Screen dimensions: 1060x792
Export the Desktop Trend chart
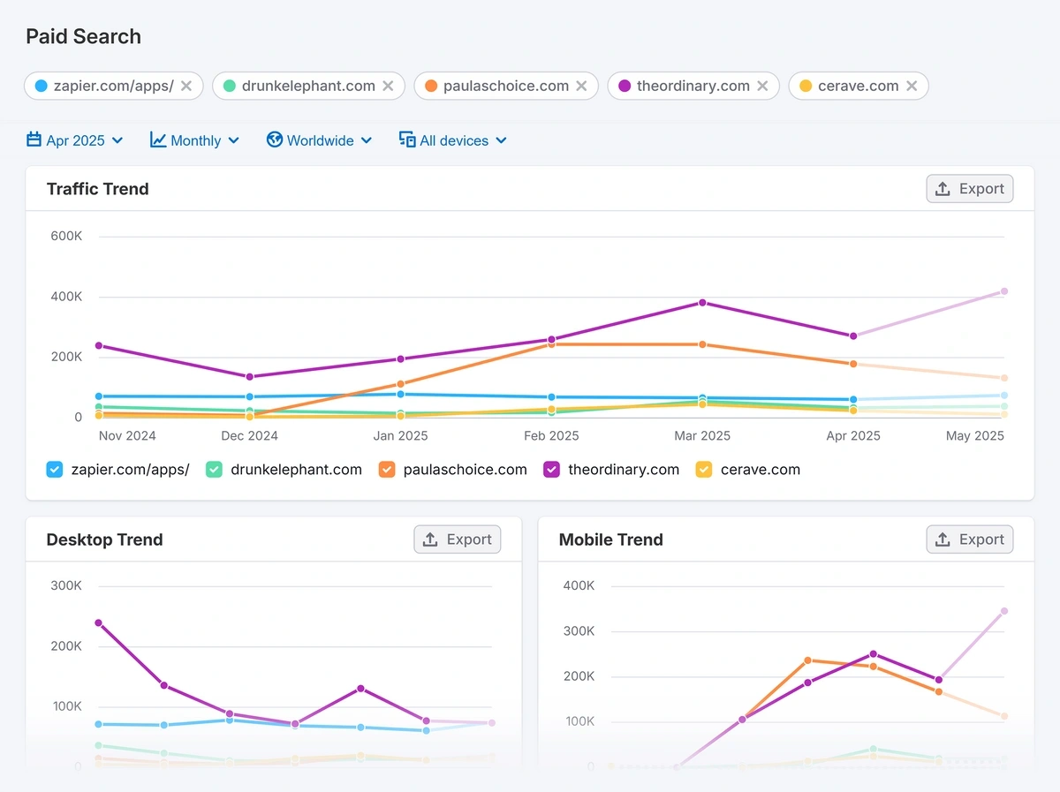458,539
